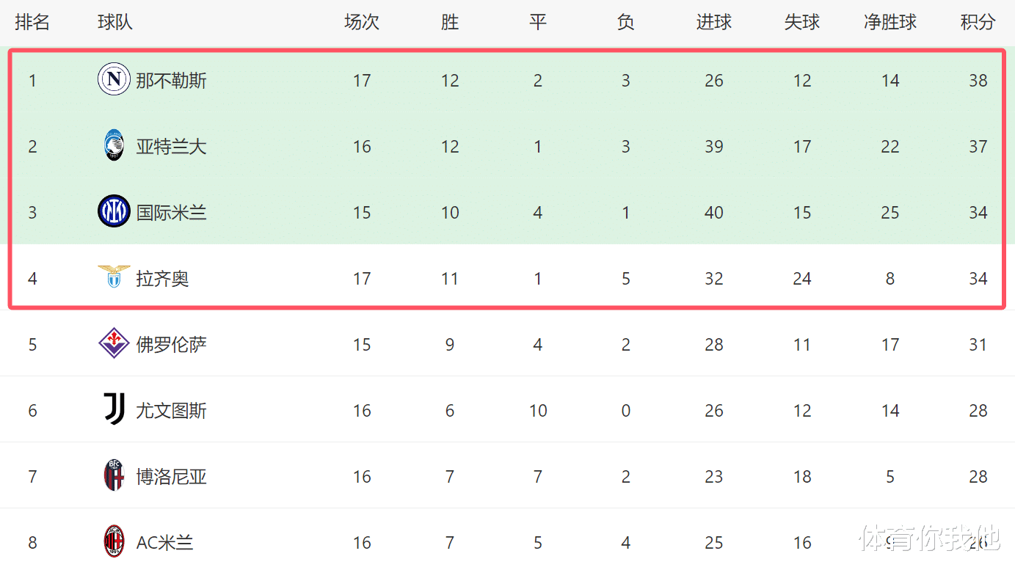Click the 球队 column header
The width and height of the screenshot is (1015, 570).
coord(115,22)
